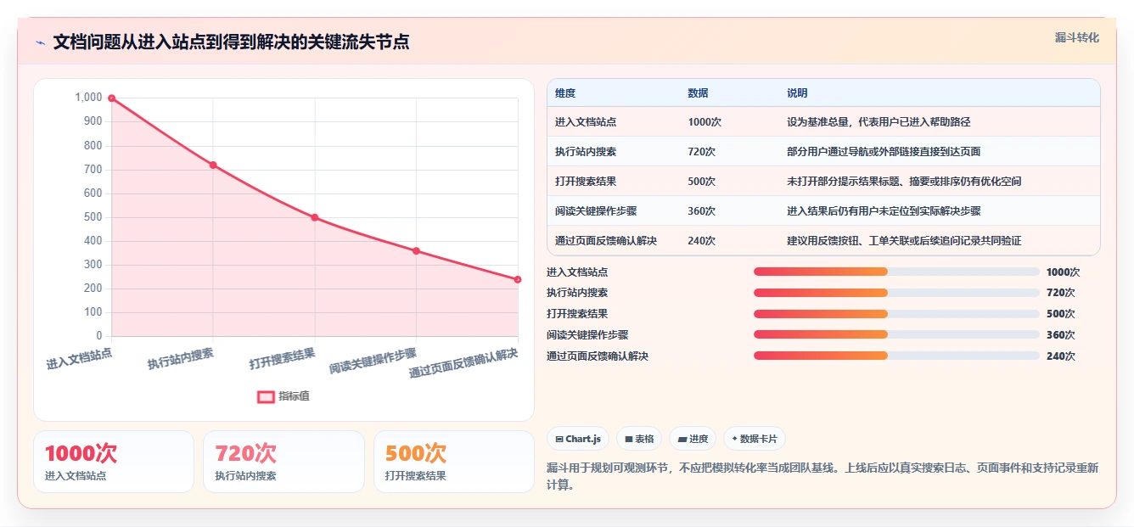Click the note starting 部分用户通过导航

884,152
